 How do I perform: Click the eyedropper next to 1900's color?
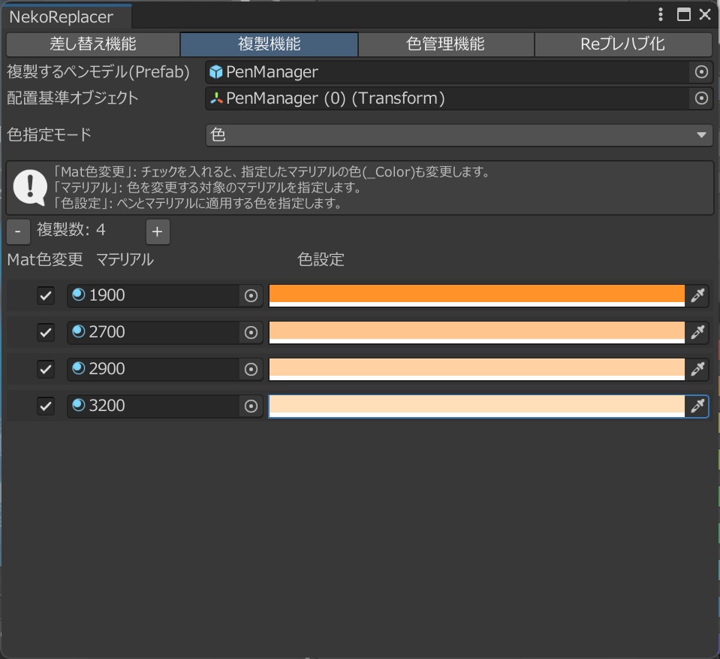pos(697,295)
